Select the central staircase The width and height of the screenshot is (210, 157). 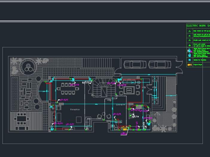pyautogui.click(x=104, y=88)
